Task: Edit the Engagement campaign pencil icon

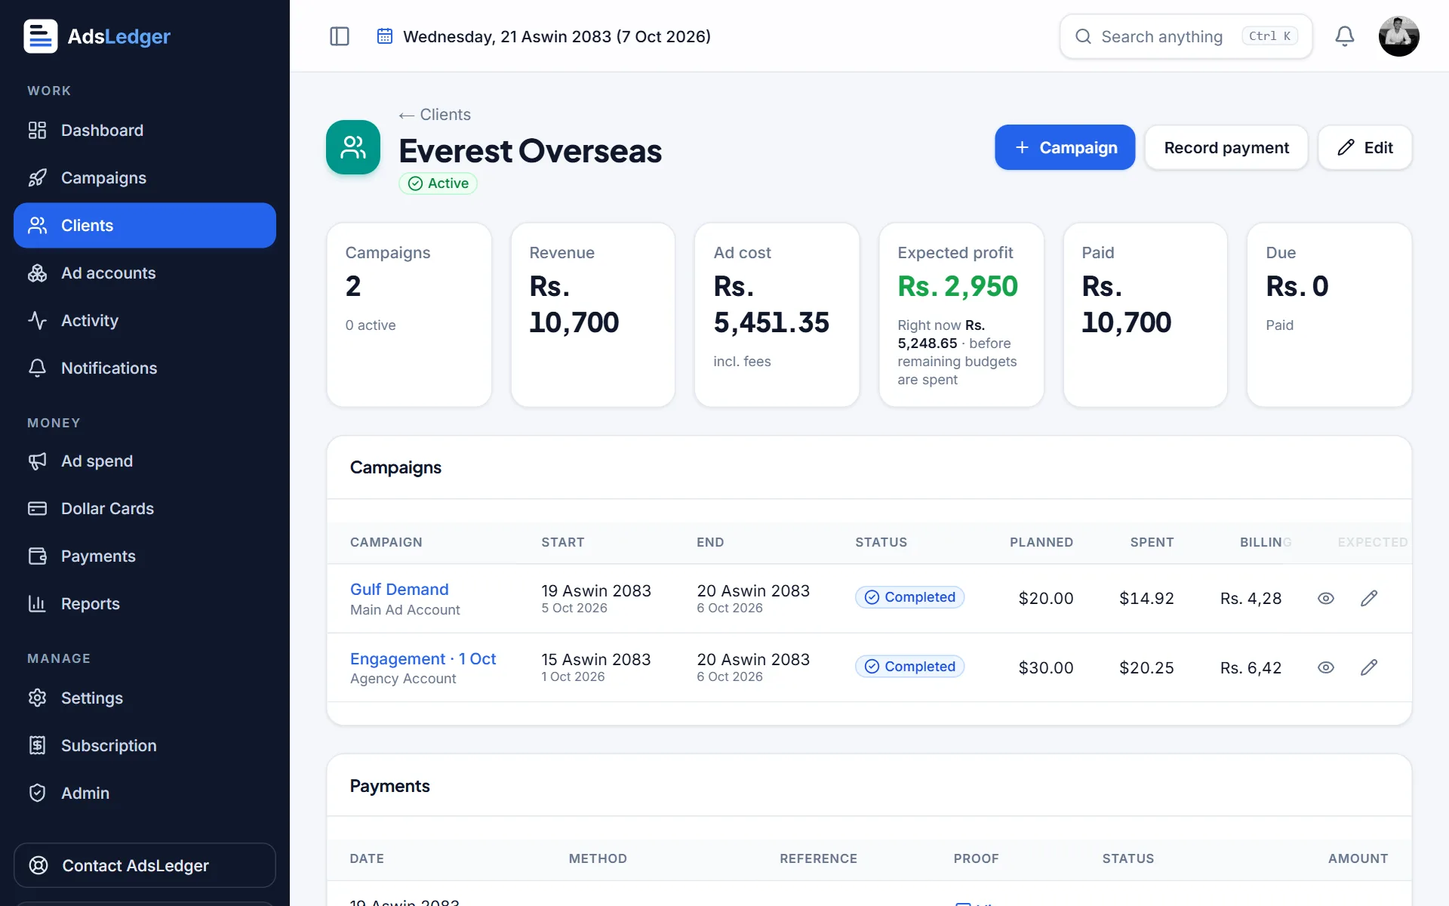Action: point(1369,667)
